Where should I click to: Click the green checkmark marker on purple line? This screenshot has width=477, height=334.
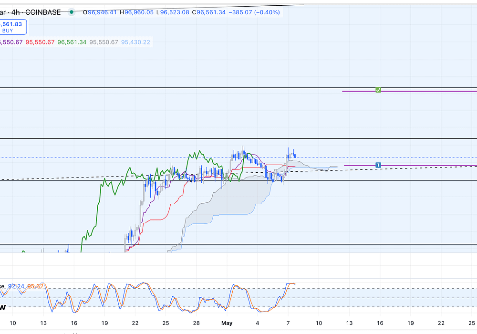coord(378,90)
